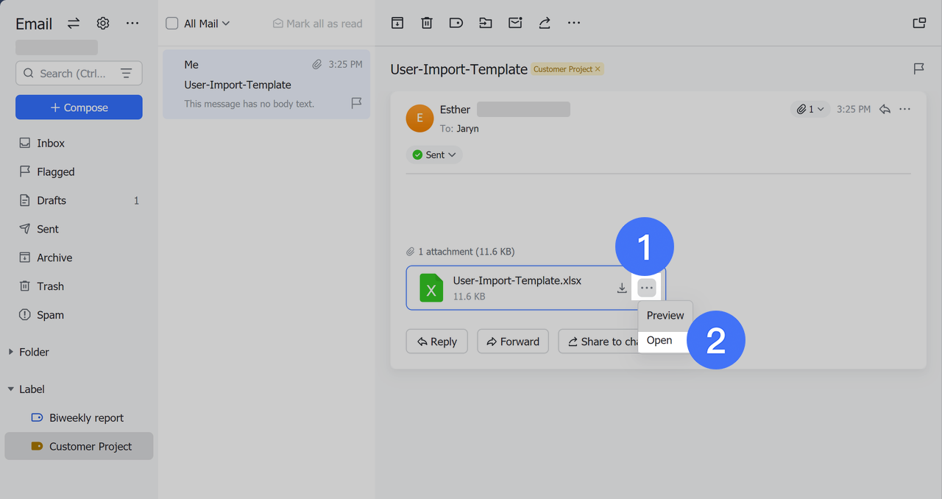Download the User-Import-Template.xlsx attachment
942x499 pixels.
pyautogui.click(x=622, y=289)
